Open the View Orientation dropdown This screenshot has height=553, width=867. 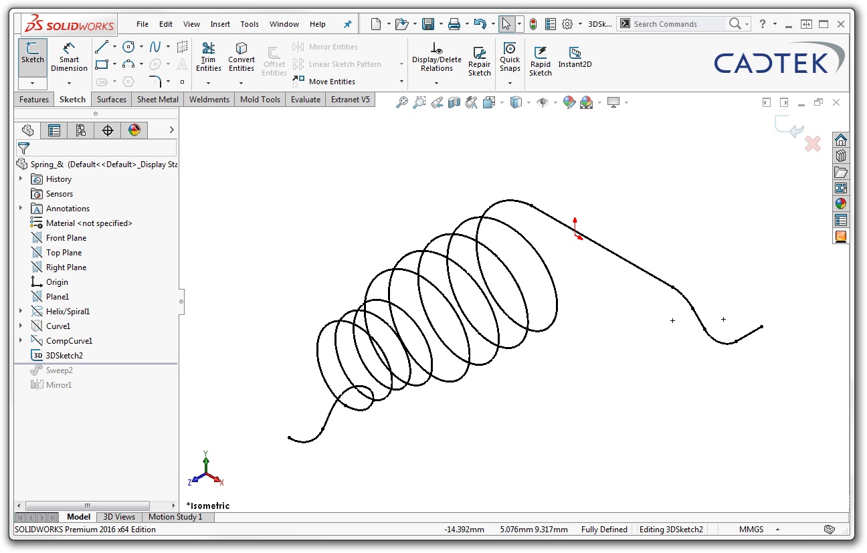(x=502, y=102)
